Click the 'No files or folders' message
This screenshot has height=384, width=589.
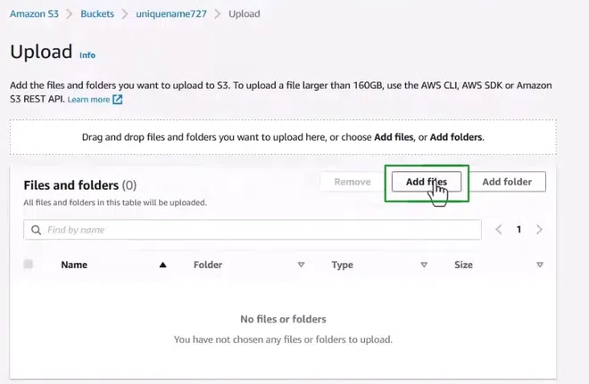(x=283, y=319)
